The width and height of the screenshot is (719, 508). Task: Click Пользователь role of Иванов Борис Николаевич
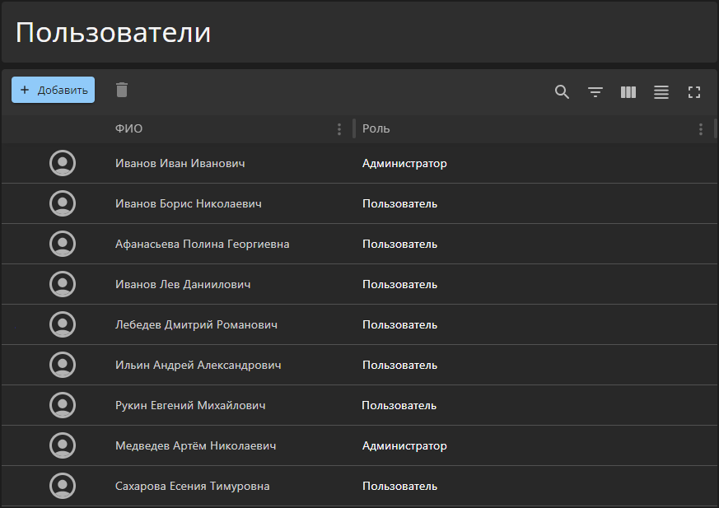pyautogui.click(x=399, y=203)
